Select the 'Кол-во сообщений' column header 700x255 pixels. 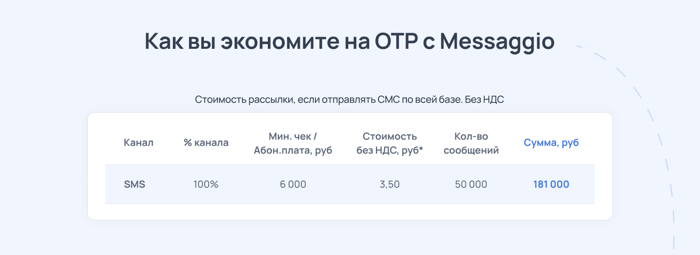(471, 143)
